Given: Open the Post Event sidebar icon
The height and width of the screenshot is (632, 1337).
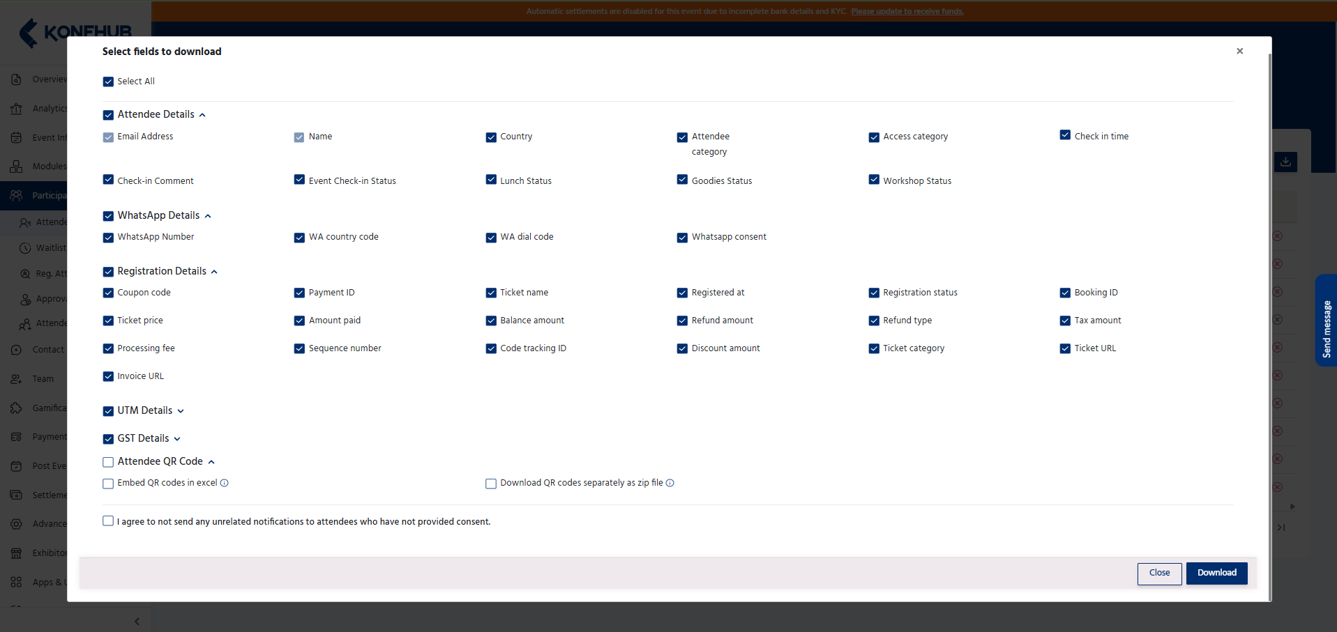Looking at the screenshot, I should tap(17, 466).
